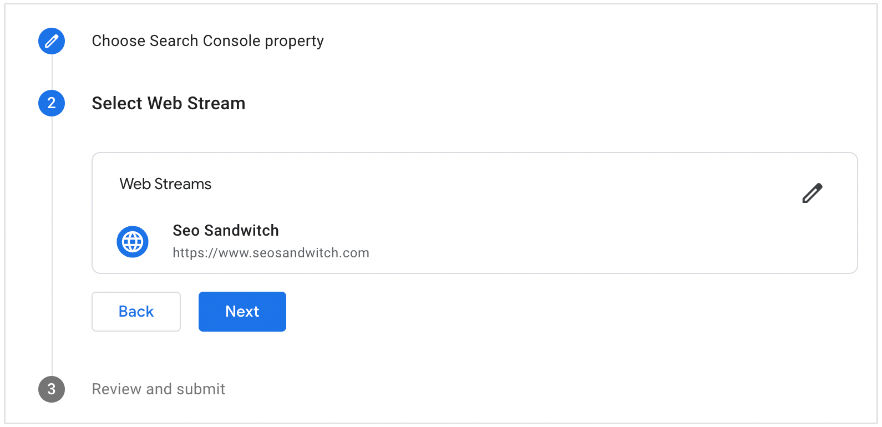Click blank space right of Select Web Stream heading

point(499,103)
